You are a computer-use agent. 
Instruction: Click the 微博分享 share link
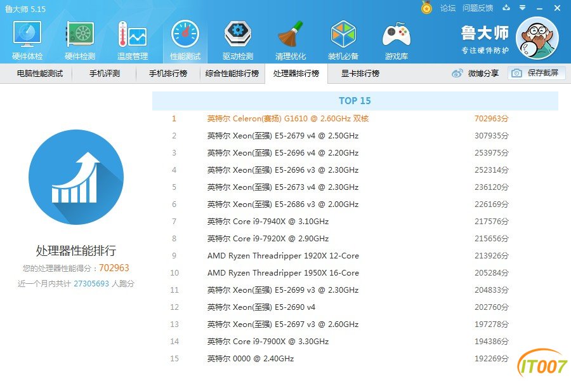[x=483, y=73]
